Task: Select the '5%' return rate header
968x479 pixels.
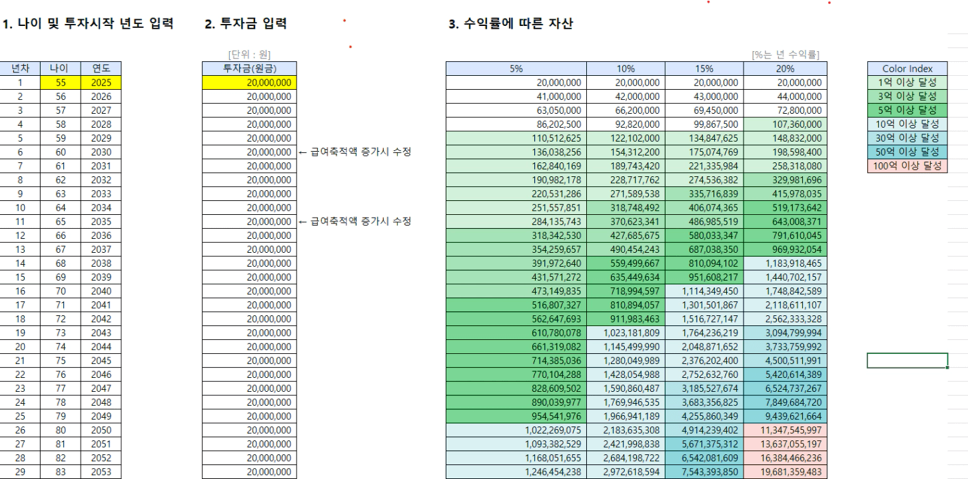Action: click(x=516, y=69)
